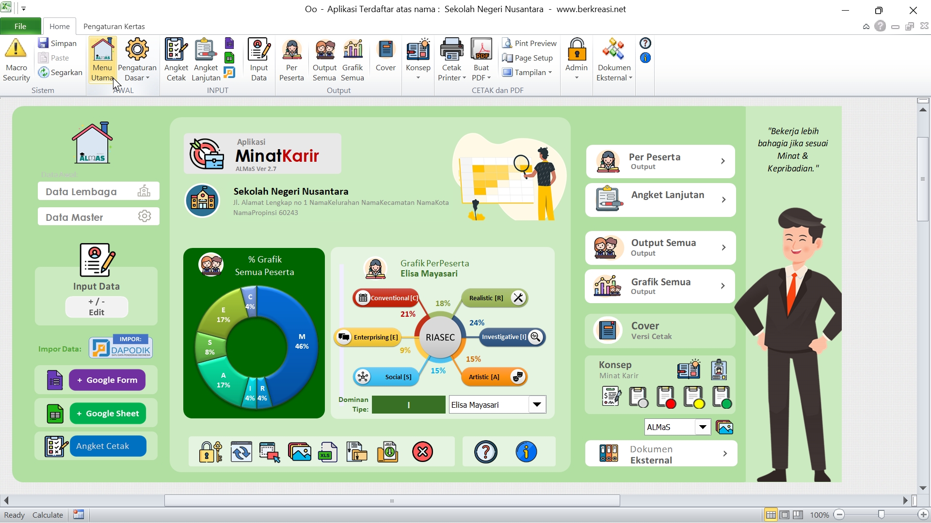Click zoom slider handle in status bar
The image size is (931, 523).
[x=881, y=515]
